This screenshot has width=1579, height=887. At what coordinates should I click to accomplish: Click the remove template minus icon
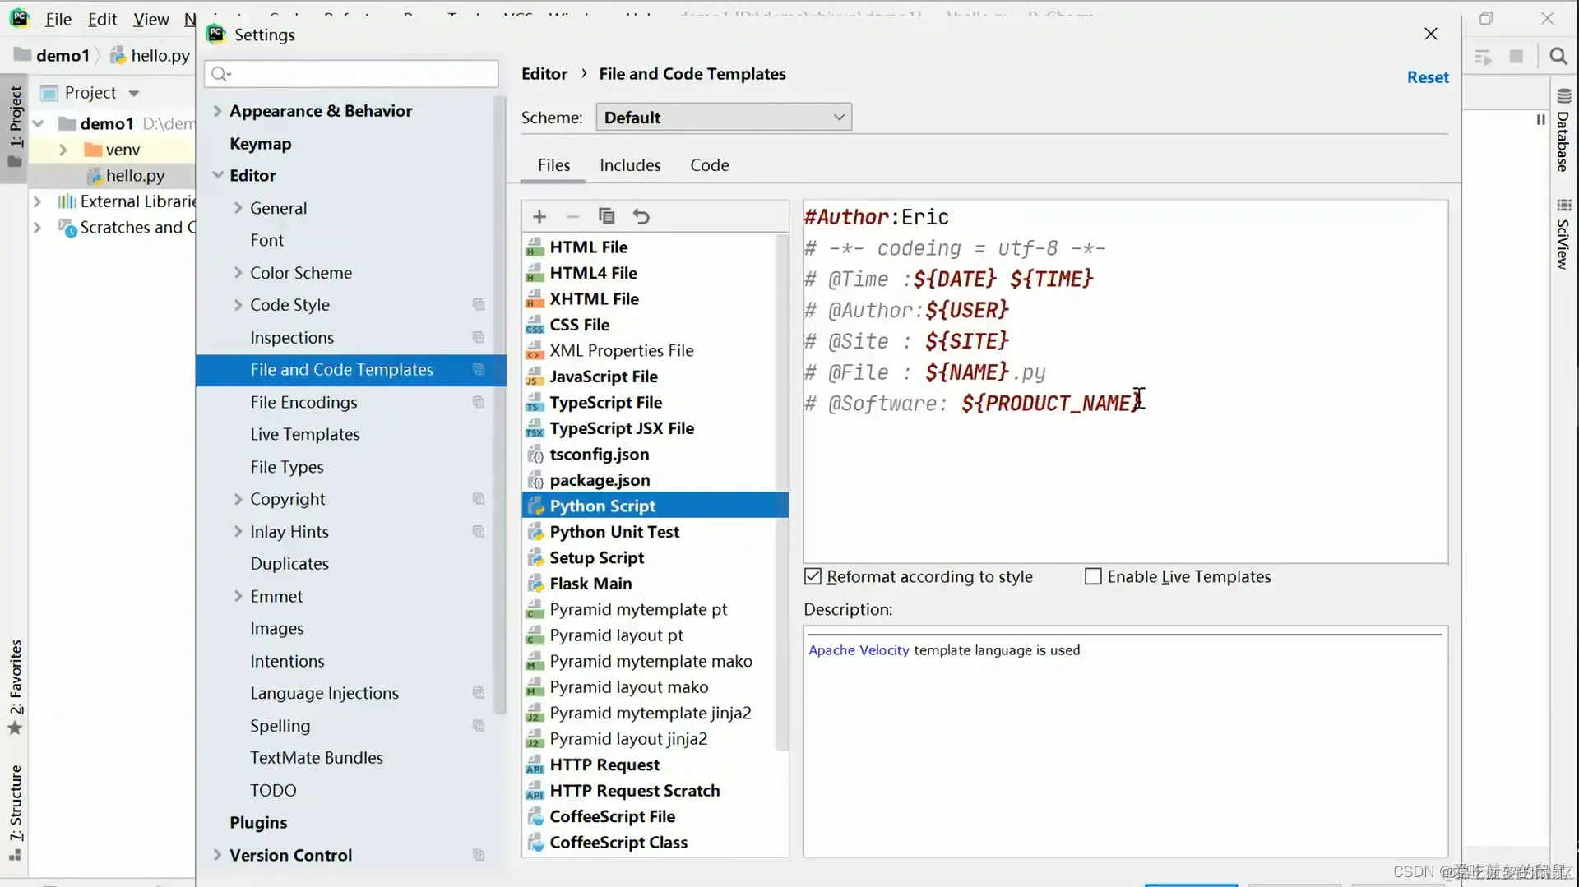click(573, 216)
